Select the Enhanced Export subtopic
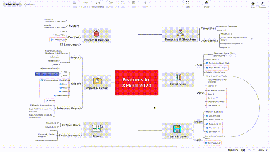 pos(68,108)
